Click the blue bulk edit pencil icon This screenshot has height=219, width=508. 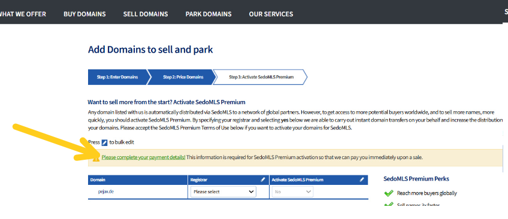104,142
